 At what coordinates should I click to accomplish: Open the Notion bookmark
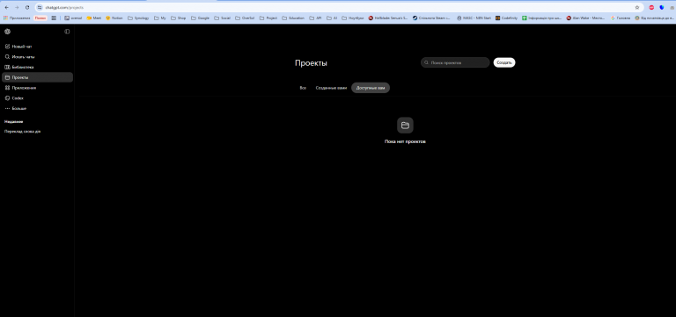(114, 18)
